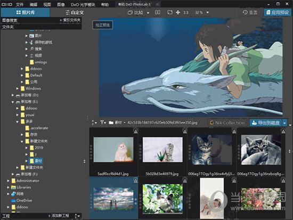The width and height of the screenshot is (293, 220).
Task: Click warning icon on 5b028d3e46979.jpg thumbnail
Action: 185,131
